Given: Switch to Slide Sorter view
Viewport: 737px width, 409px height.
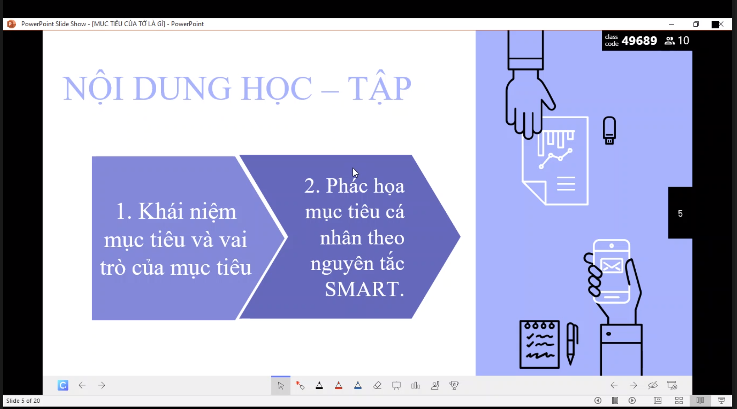Looking at the screenshot, I should coord(679,400).
